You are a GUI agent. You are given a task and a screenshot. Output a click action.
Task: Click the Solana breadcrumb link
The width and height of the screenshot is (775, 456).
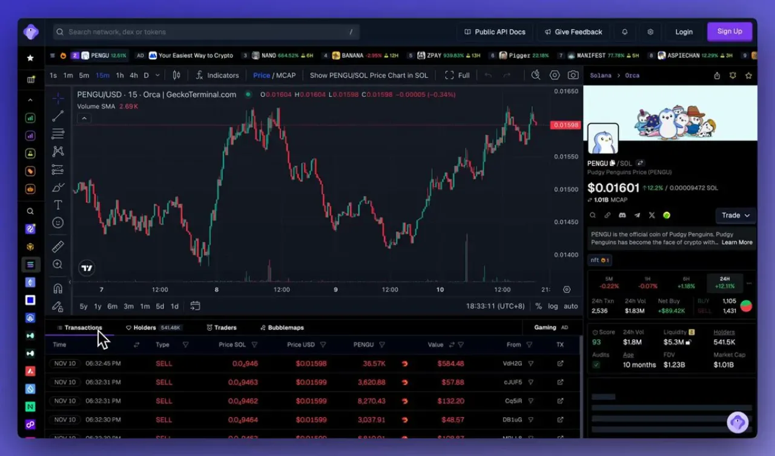[x=601, y=76]
